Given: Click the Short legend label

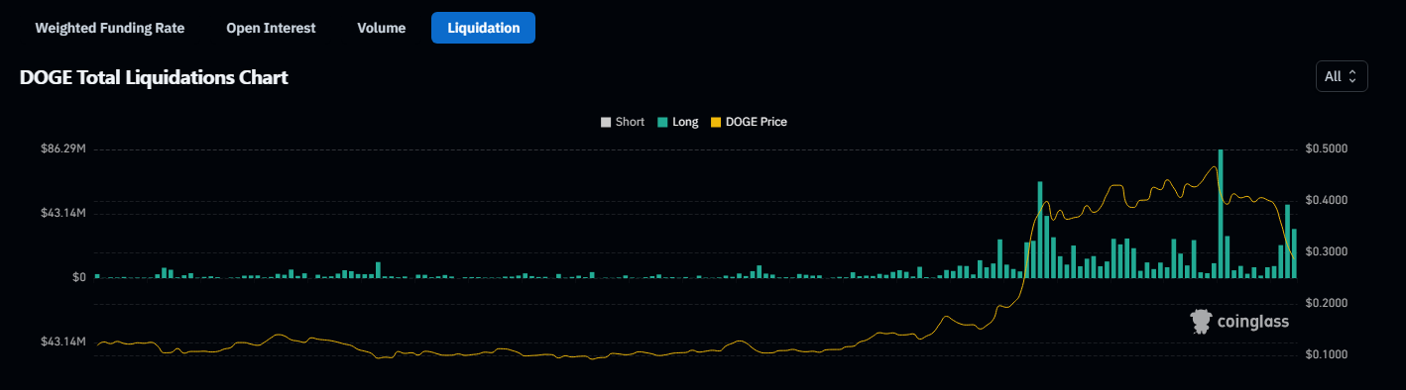Looking at the screenshot, I should pyautogui.click(x=630, y=122).
